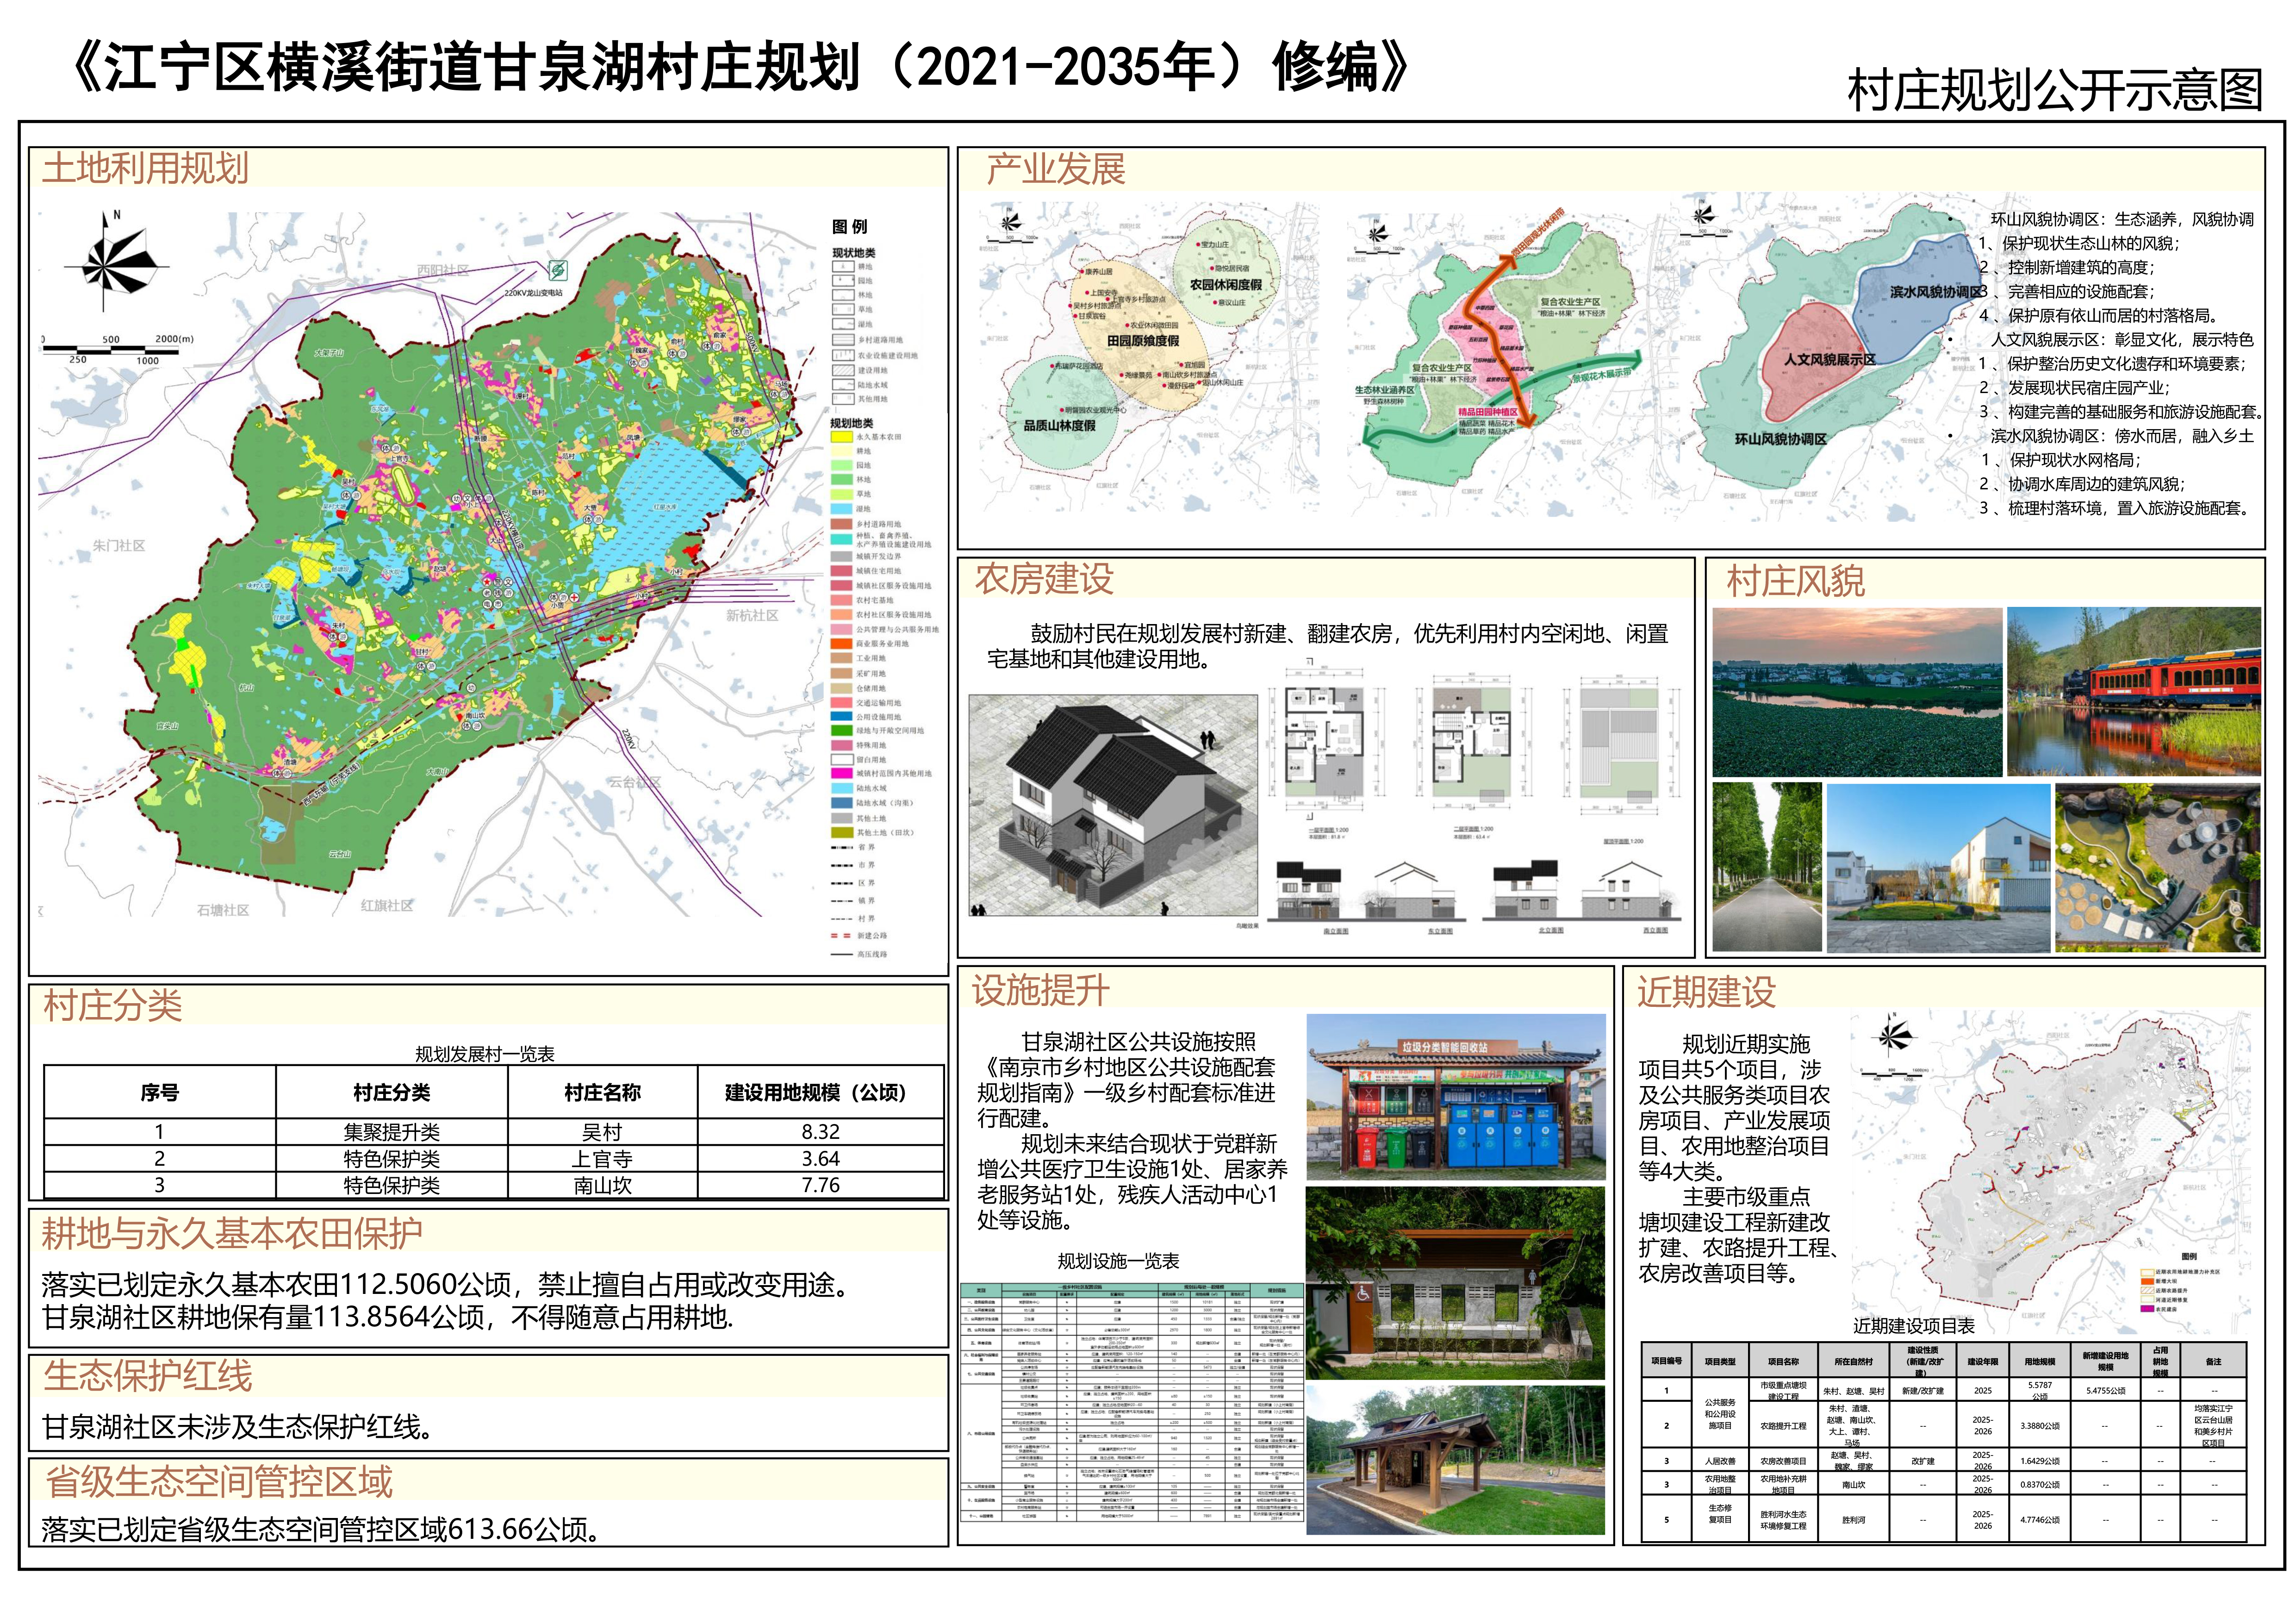Click the 220KV龙山变电站 substation symbol
This screenshot has height=1624, width=2296.
pos(558,270)
